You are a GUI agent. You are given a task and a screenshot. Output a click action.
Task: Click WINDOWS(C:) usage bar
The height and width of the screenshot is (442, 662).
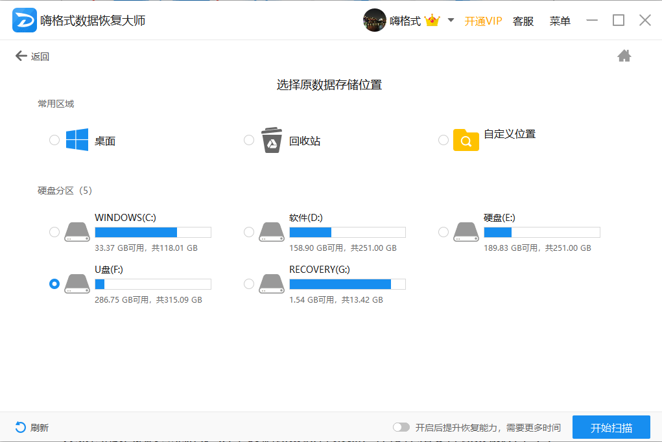tap(153, 232)
